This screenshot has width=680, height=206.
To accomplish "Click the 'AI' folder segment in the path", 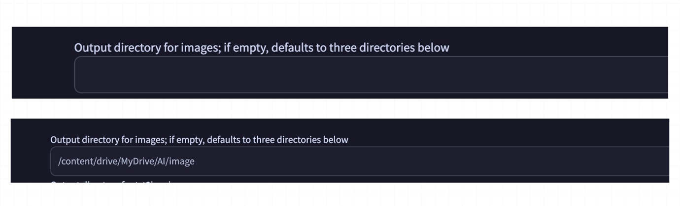I will point(163,161).
